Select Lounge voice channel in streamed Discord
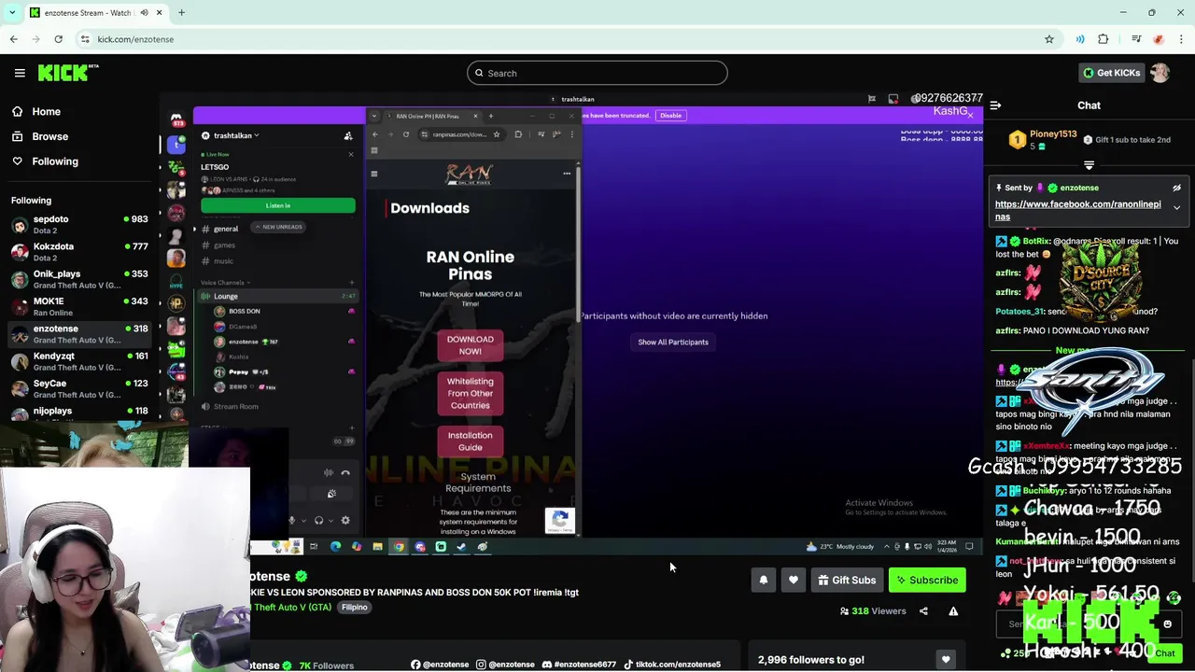 point(278,296)
